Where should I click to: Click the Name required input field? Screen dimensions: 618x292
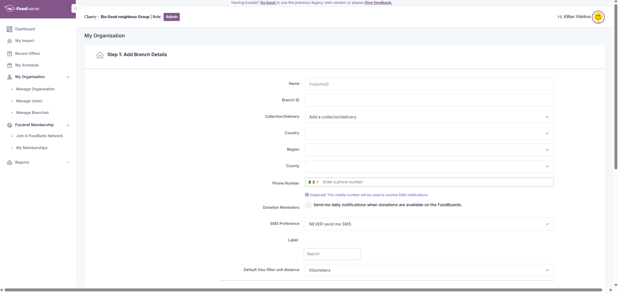pos(429,84)
